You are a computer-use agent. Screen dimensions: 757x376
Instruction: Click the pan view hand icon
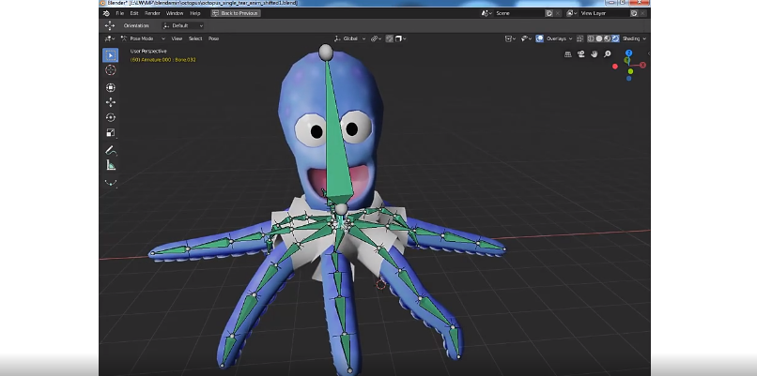pyautogui.click(x=595, y=54)
